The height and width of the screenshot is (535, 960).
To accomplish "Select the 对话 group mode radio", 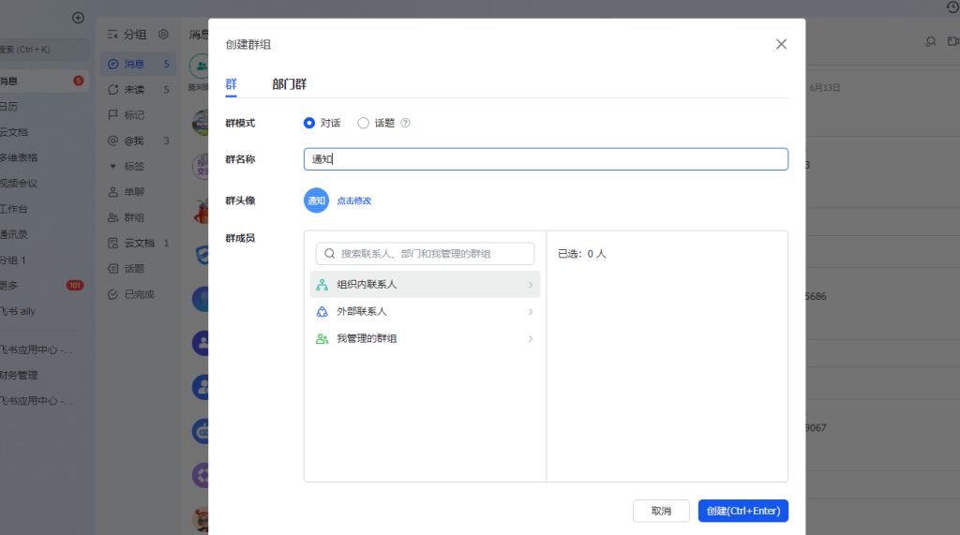I will [x=309, y=123].
